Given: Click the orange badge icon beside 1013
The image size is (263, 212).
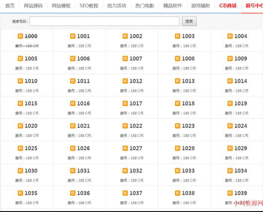Looking at the screenshot, I should pyautogui.click(x=178, y=81).
